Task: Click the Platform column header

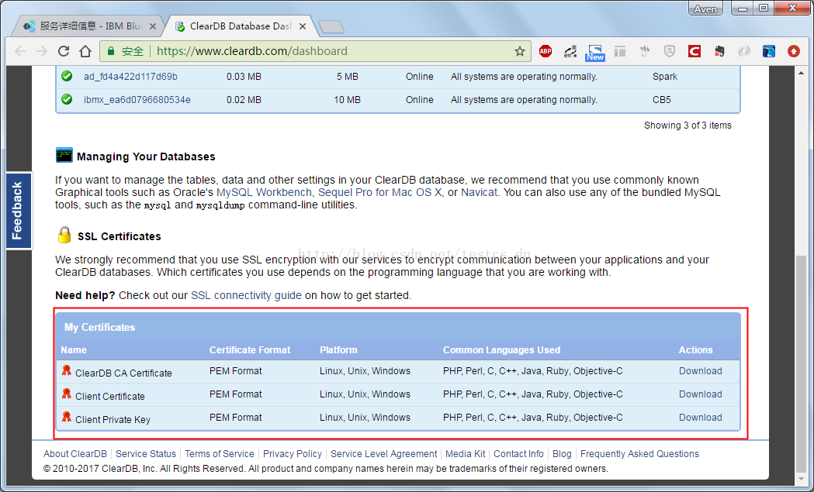Action: point(338,350)
